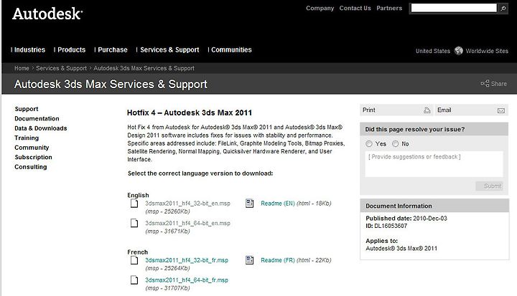Image resolution: width=517 pixels, height=296 pixels.
Task: Click document icon beside Readme (FR)
Action: 250,260
